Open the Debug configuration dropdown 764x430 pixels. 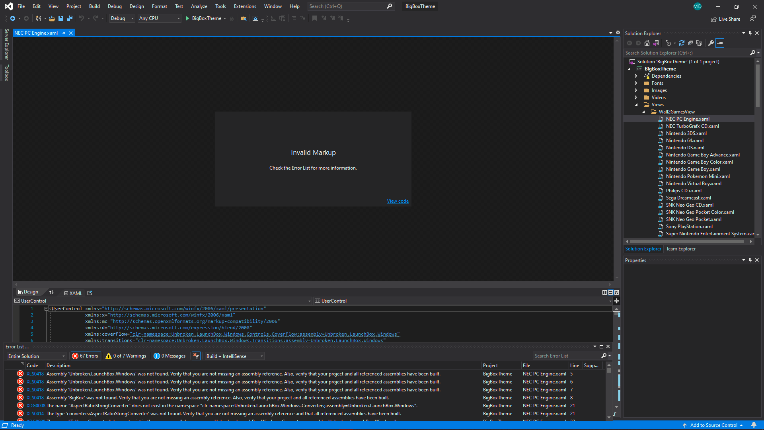click(x=122, y=18)
